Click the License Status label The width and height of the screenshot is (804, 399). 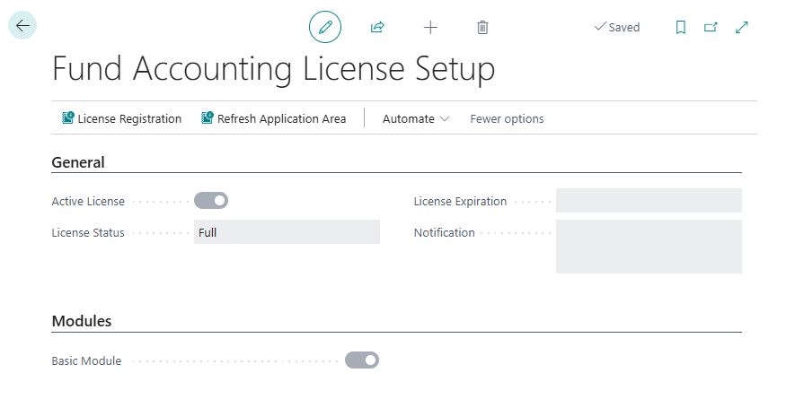[x=88, y=233]
